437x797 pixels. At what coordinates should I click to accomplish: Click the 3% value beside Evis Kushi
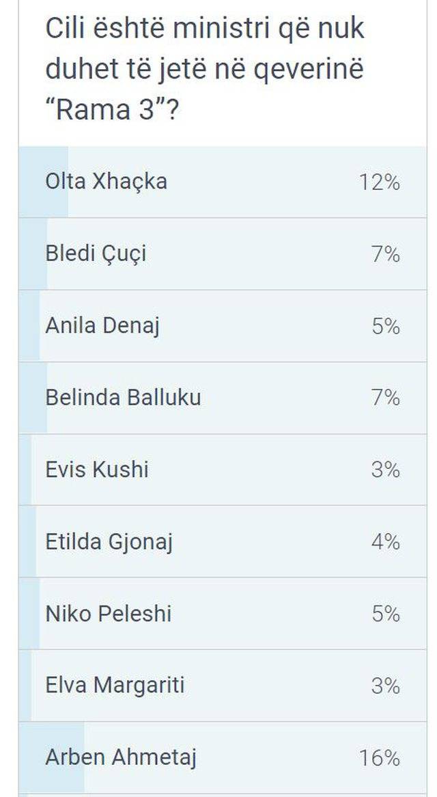[386, 470]
